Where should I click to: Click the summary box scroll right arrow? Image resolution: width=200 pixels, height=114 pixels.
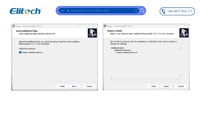pos(178,78)
